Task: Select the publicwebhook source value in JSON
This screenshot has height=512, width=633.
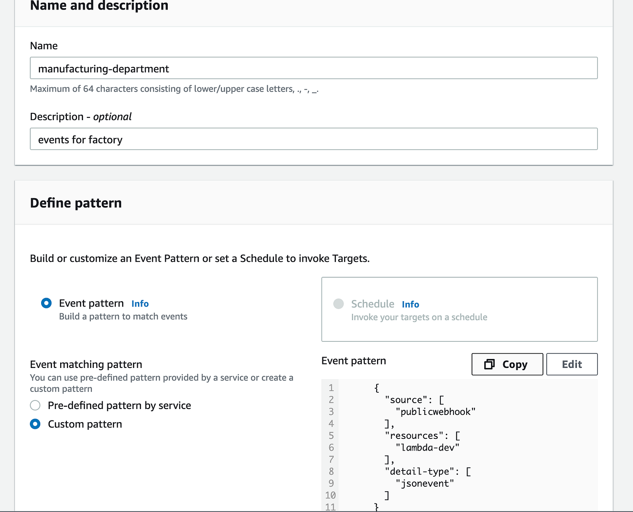Action: (x=435, y=411)
